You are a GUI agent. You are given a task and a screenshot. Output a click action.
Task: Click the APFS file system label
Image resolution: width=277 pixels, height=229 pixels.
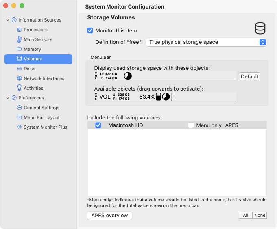click(x=231, y=125)
